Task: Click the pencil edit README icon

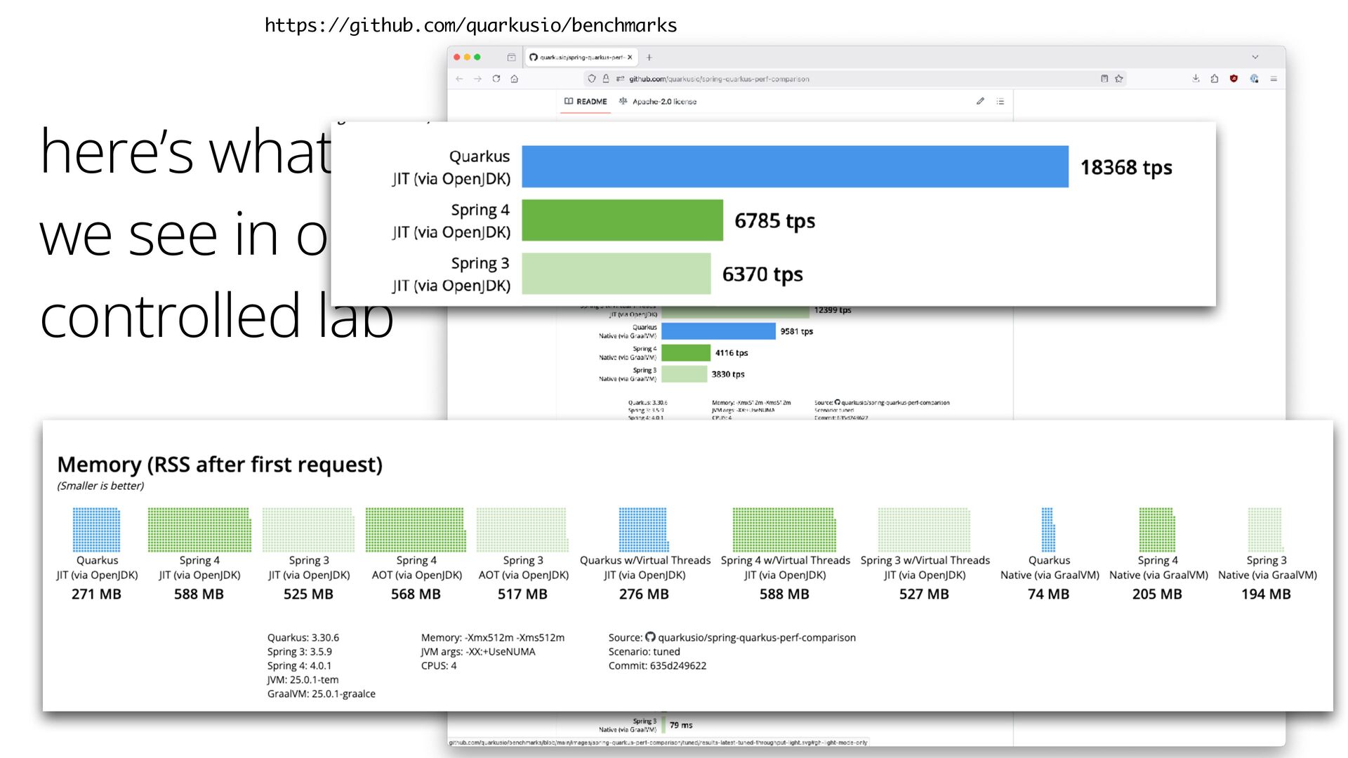Action: pos(980,101)
